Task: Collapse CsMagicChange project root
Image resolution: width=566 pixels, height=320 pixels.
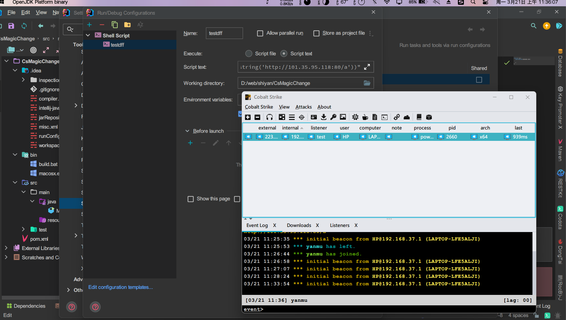Action: pos(6,61)
